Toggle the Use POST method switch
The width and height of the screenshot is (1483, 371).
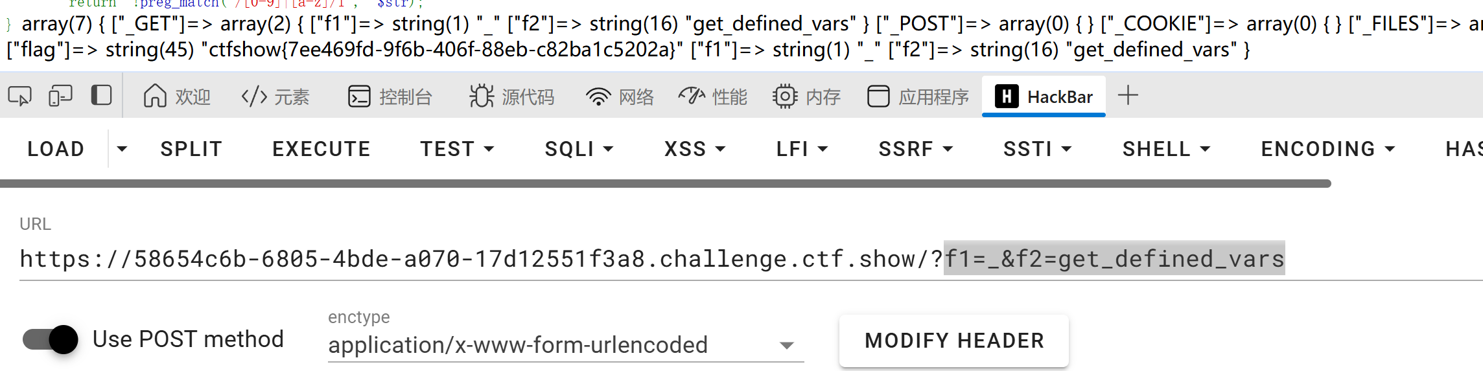51,339
